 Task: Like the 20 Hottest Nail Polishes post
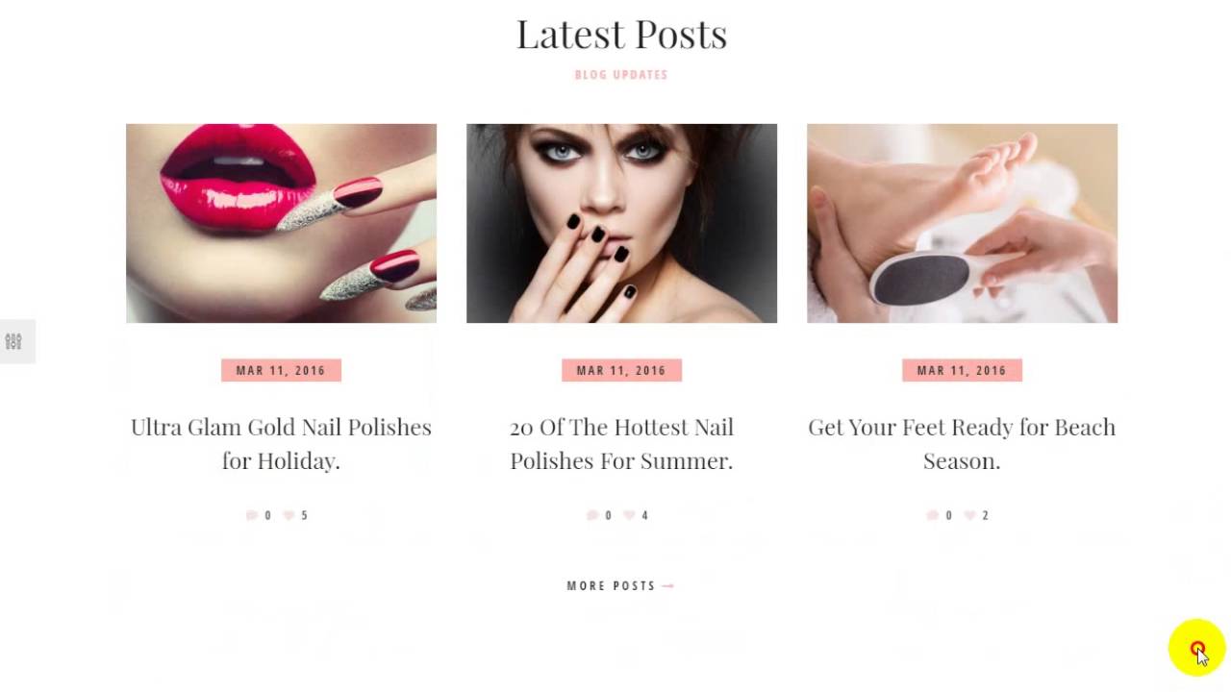point(629,515)
